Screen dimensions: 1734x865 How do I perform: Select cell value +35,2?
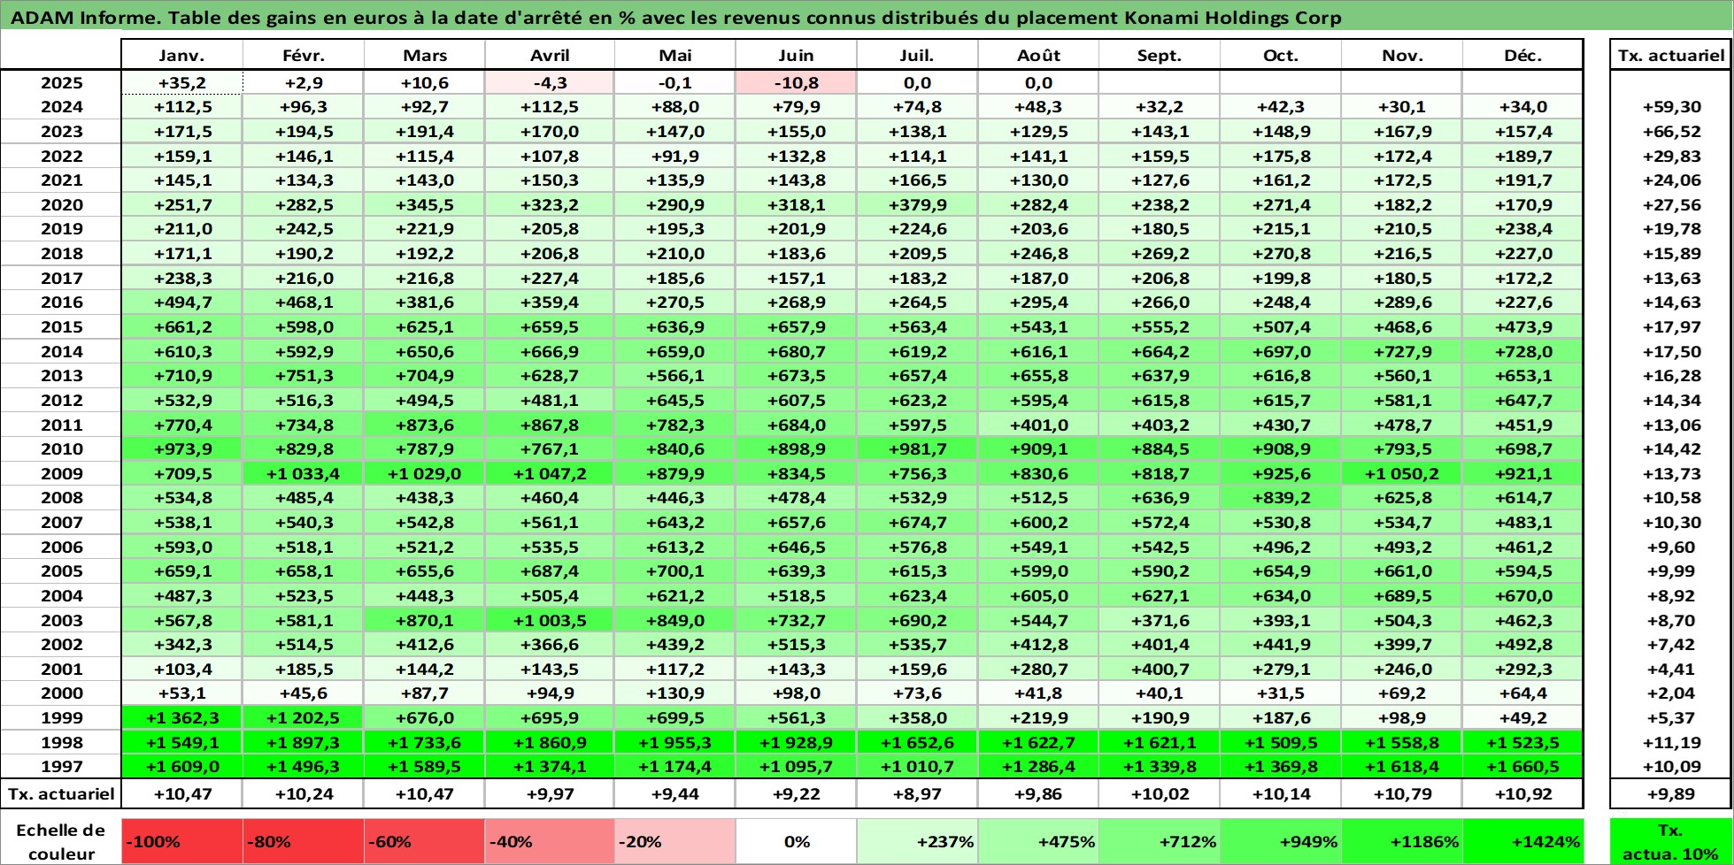coord(181,83)
